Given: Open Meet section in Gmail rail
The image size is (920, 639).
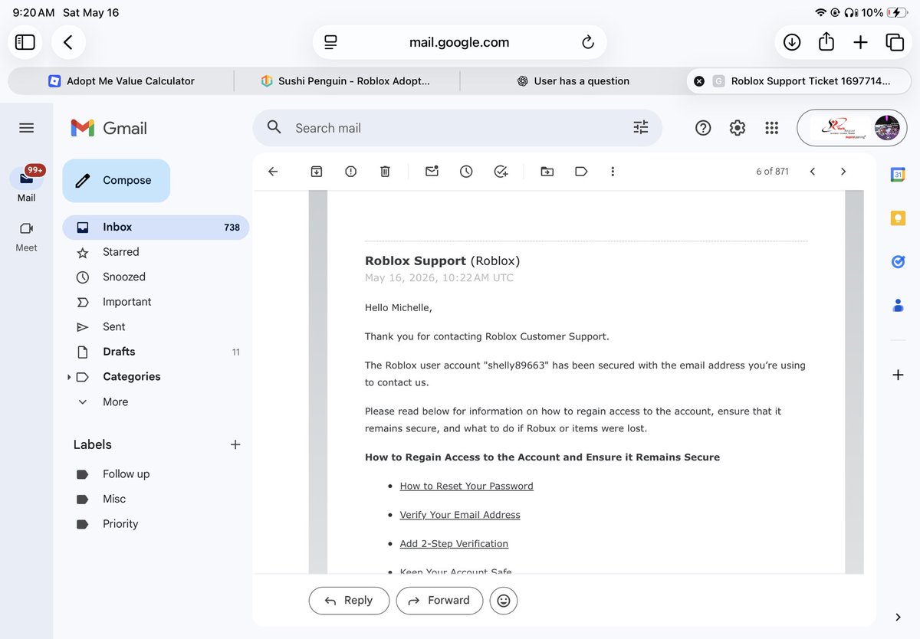Looking at the screenshot, I should pyautogui.click(x=26, y=236).
